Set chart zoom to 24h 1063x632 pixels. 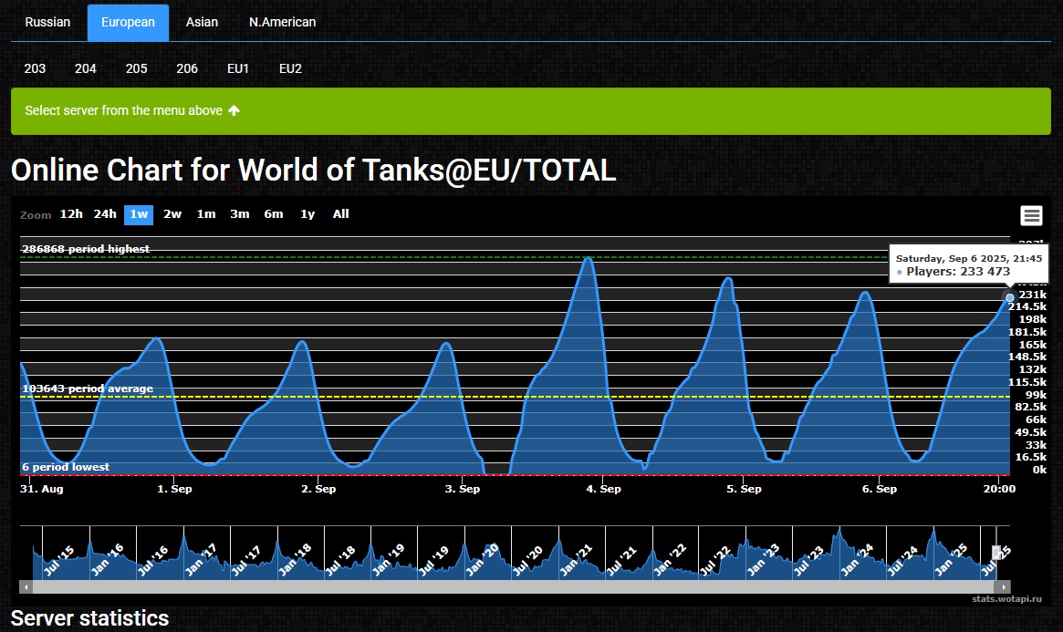click(x=105, y=214)
